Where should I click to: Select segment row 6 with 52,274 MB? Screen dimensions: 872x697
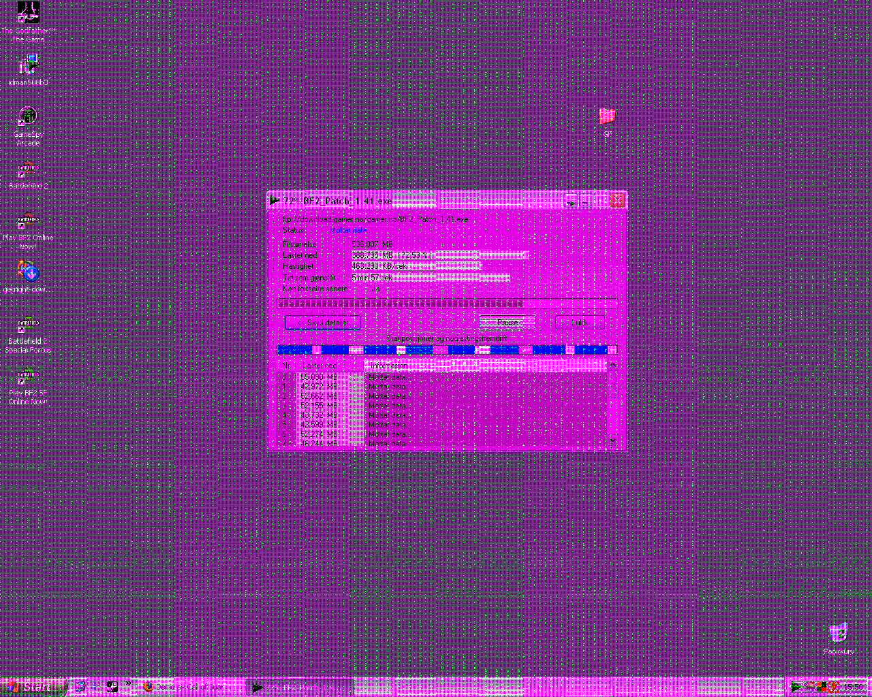point(442,434)
